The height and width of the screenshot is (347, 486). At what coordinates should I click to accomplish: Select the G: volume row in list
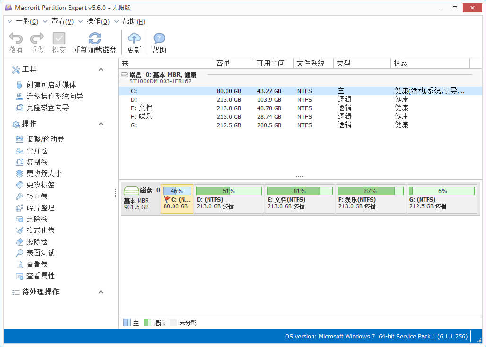(300, 125)
